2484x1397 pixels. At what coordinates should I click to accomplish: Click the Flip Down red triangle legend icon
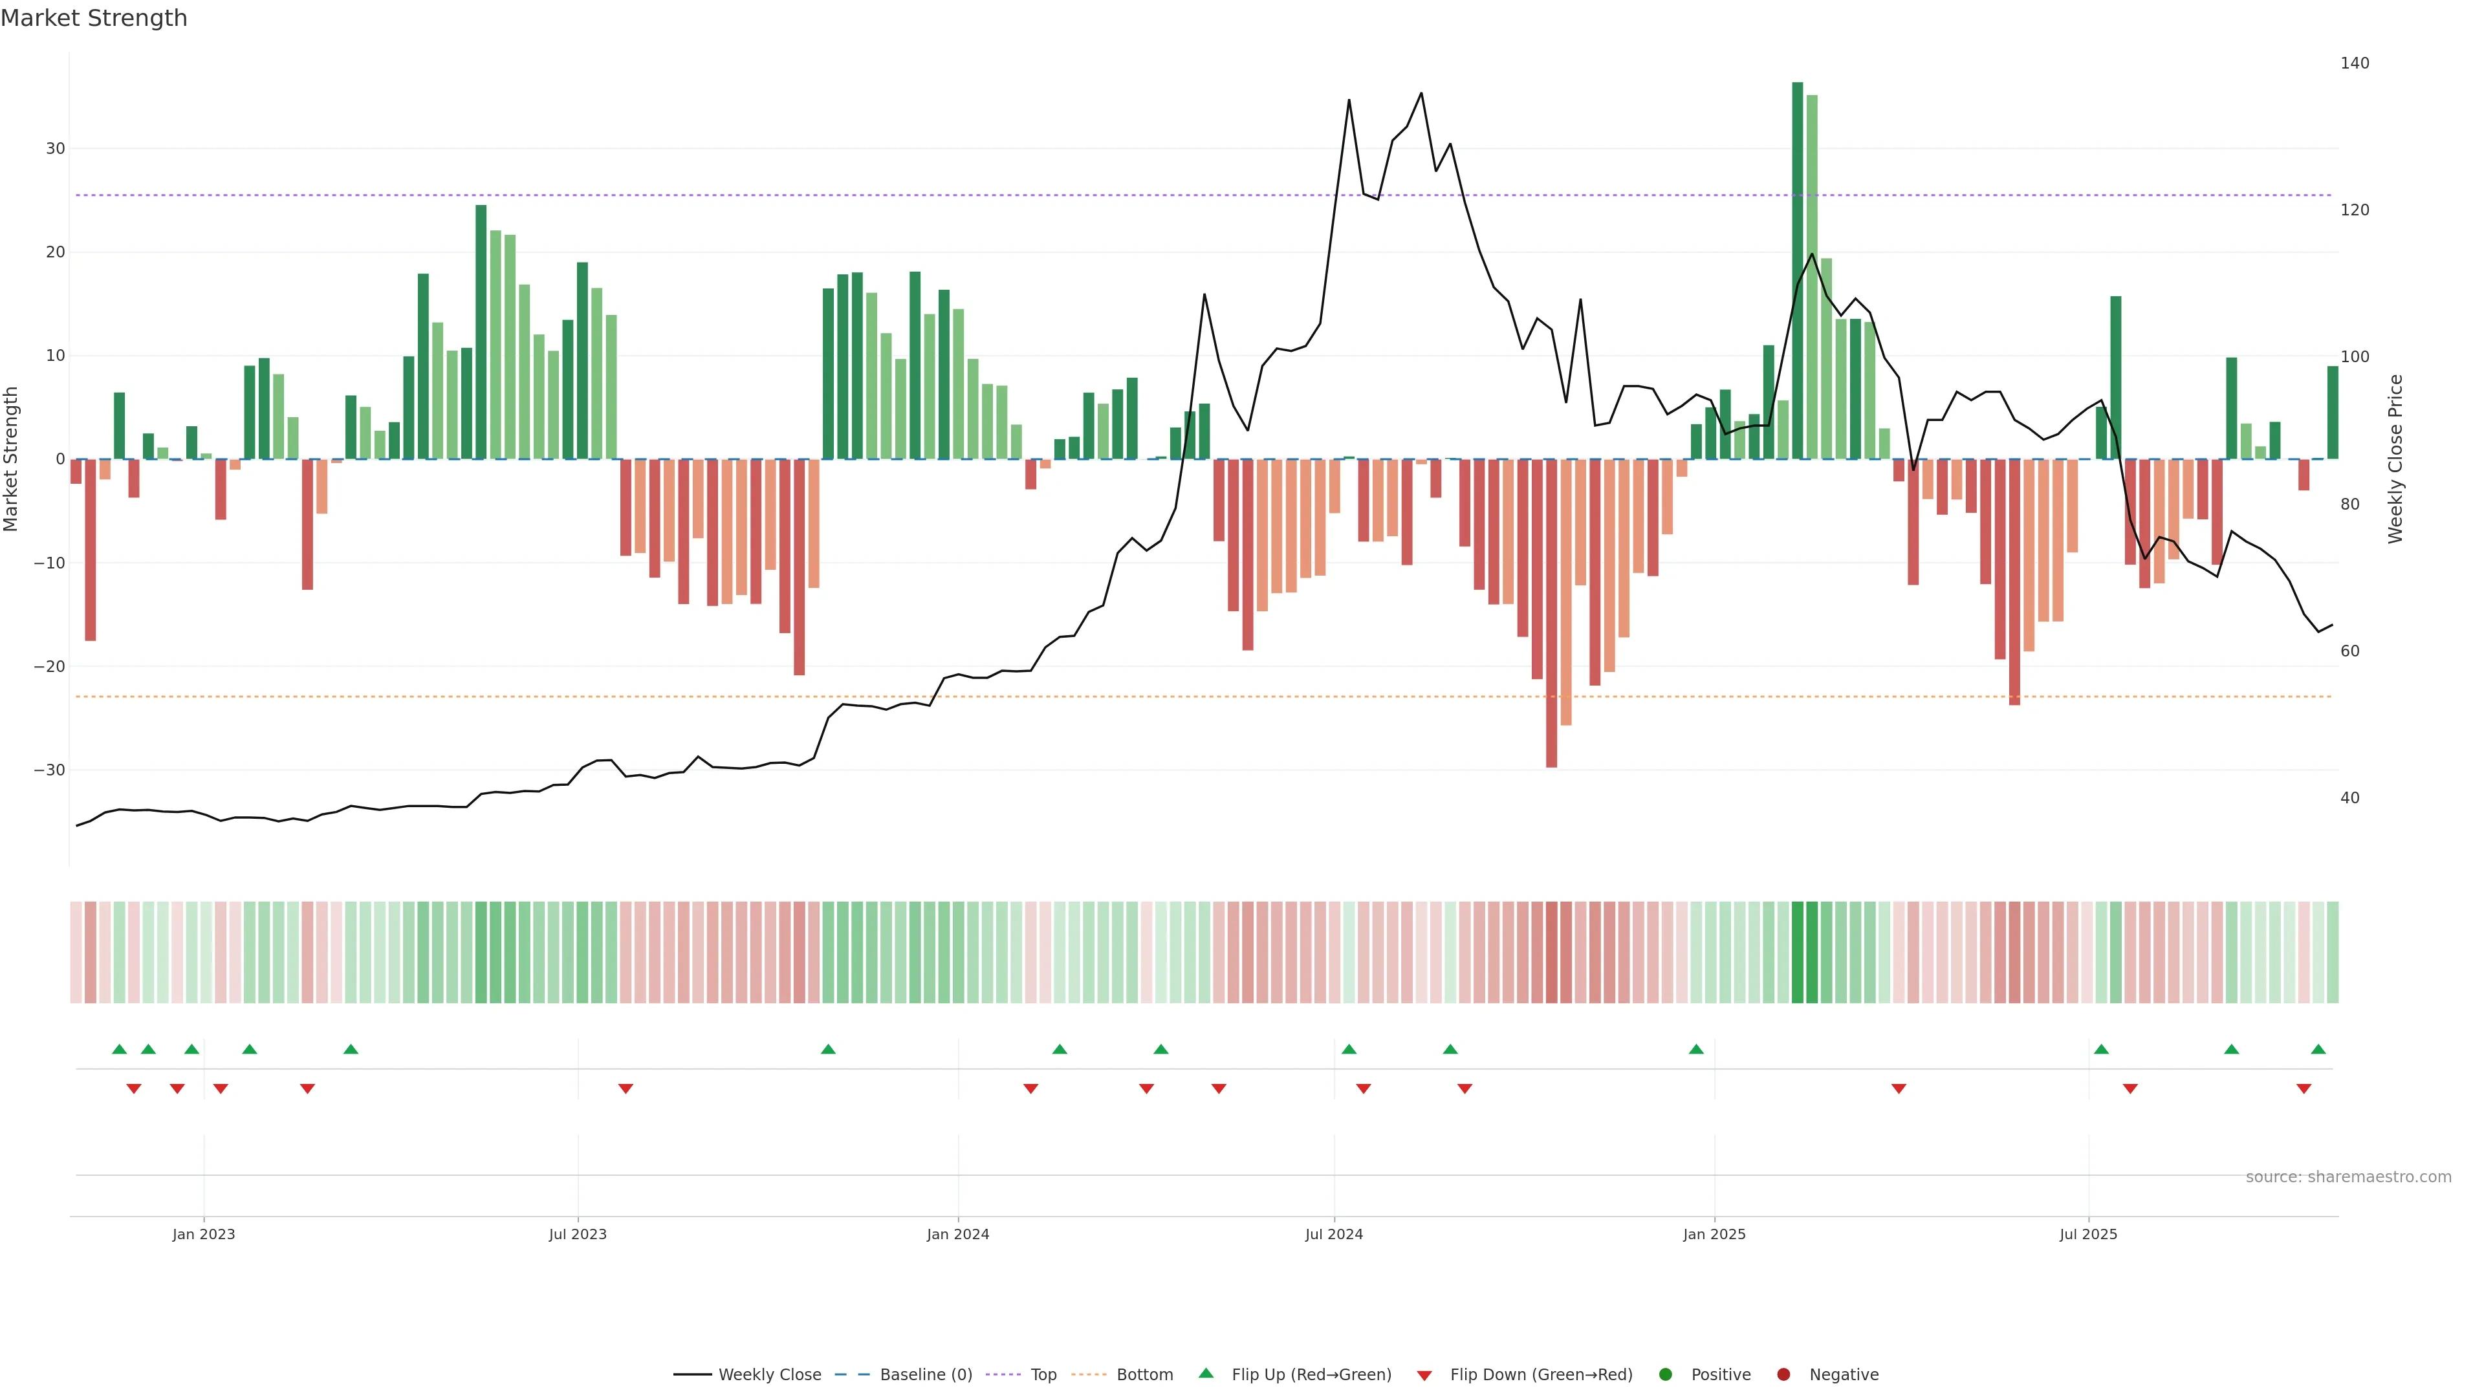coord(1424,1376)
